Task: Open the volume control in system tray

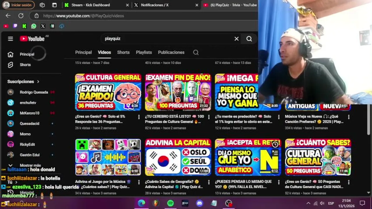Action: [x=322, y=203]
